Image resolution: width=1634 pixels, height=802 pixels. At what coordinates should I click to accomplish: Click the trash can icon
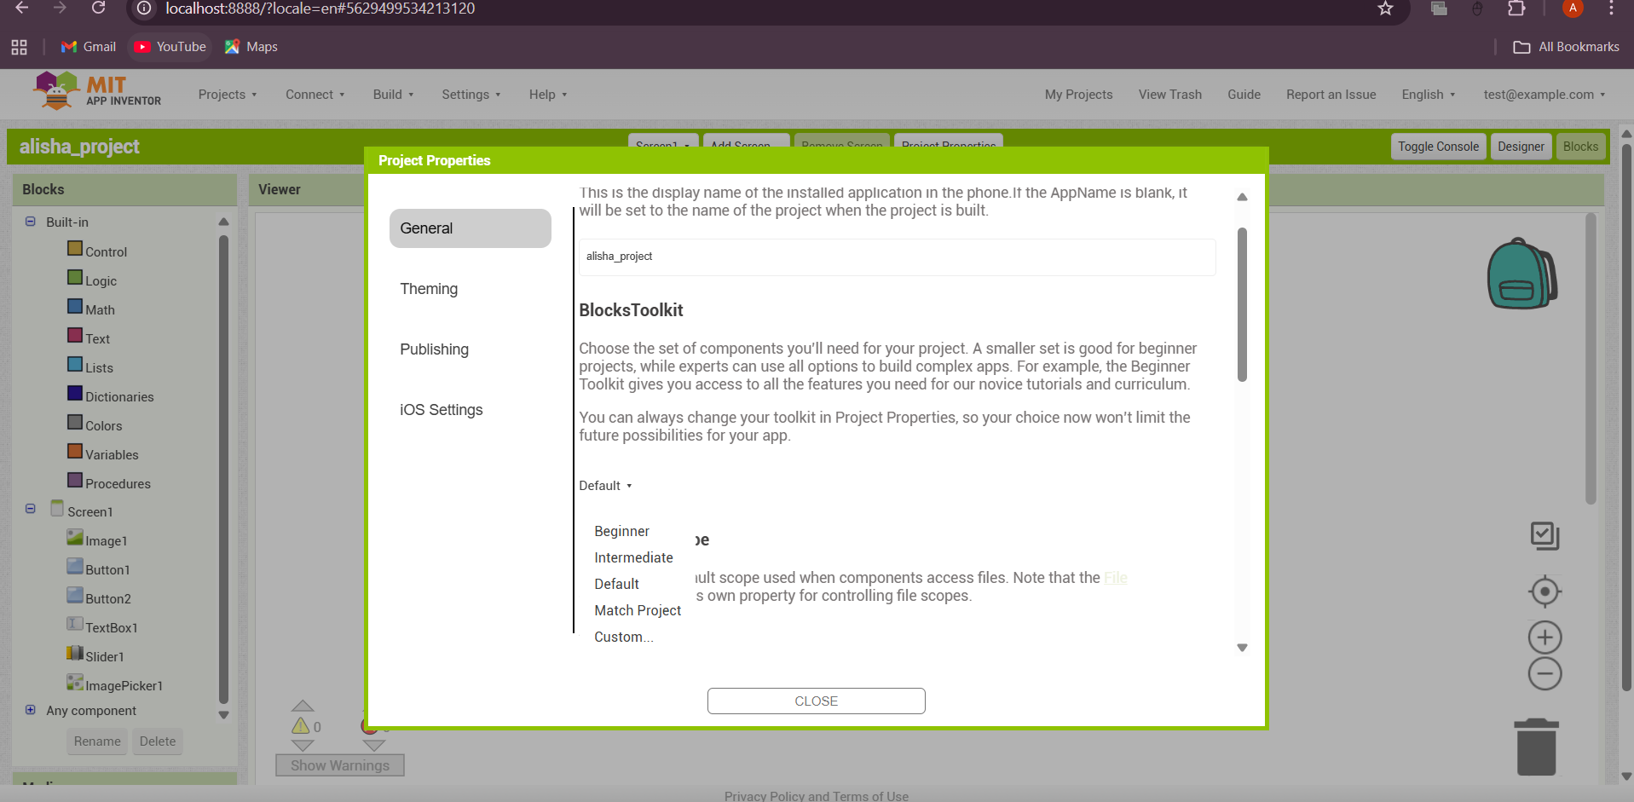point(1536,747)
